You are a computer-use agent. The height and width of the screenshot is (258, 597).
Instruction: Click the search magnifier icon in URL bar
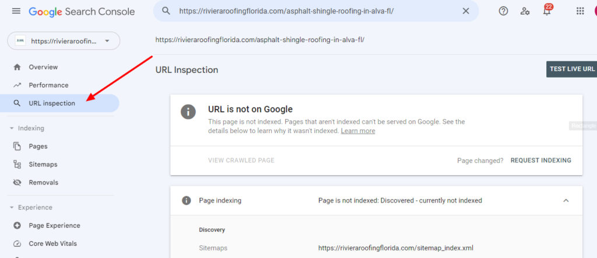[166, 11]
